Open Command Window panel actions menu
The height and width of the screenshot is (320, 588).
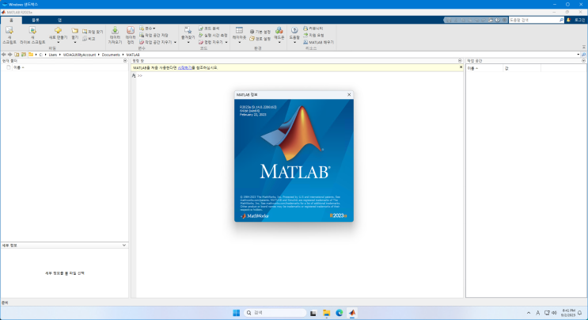pyautogui.click(x=460, y=61)
